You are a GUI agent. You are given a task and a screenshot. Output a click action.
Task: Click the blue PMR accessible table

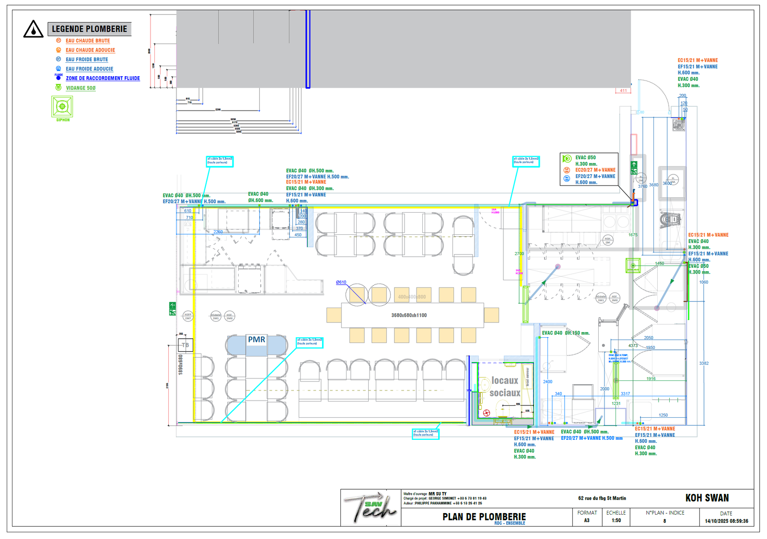[256, 345]
